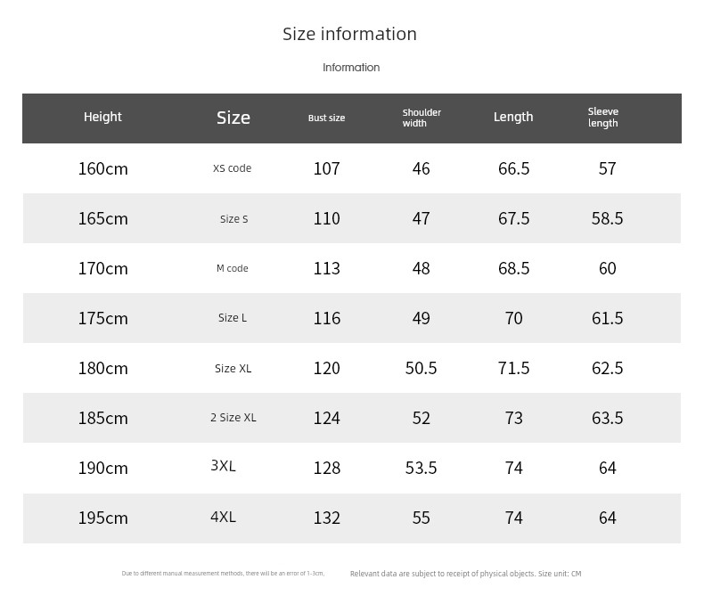Click the Size column header

(233, 118)
